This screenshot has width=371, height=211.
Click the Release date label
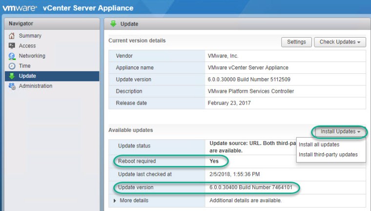pos(131,103)
